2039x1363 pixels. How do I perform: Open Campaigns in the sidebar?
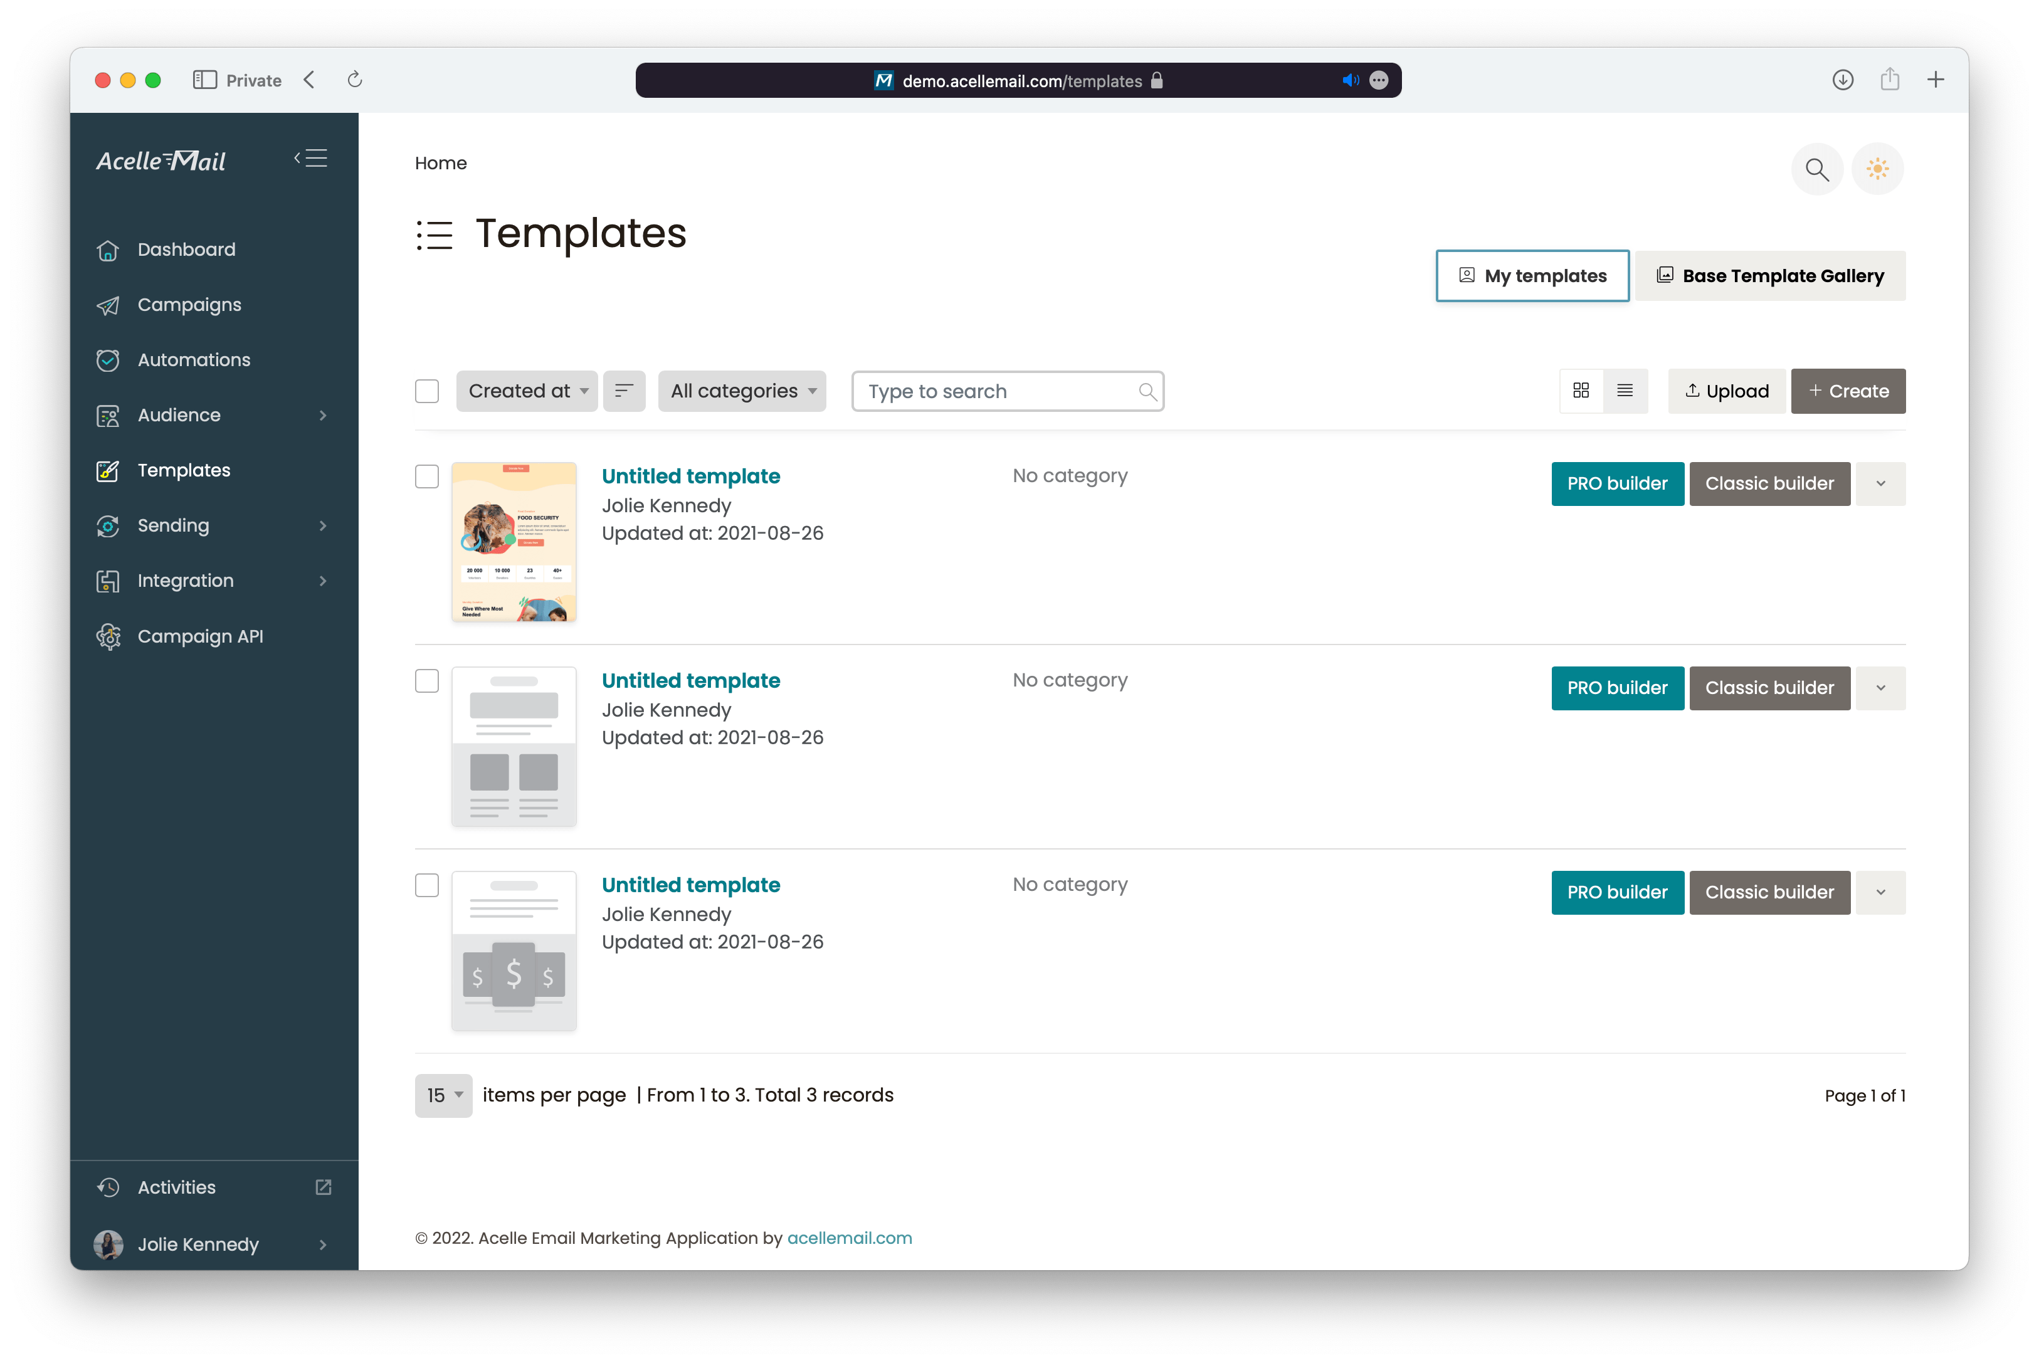(x=189, y=305)
